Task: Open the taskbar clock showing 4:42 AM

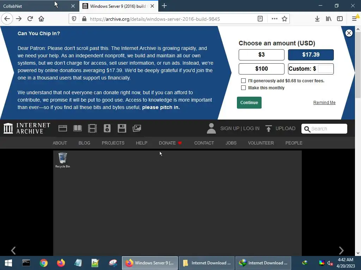Action: (x=345, y=263)
